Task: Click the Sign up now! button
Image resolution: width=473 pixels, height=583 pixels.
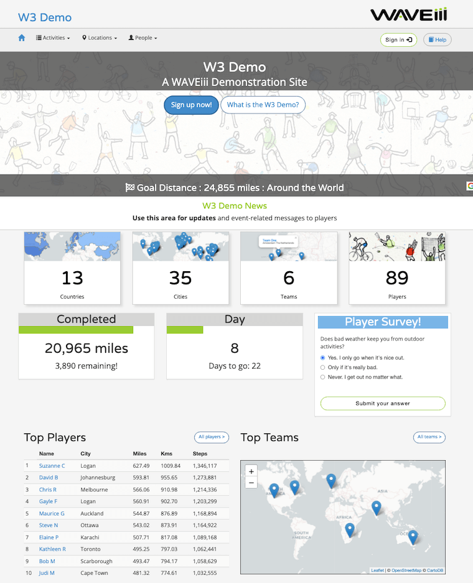Action: pos(191,105)
